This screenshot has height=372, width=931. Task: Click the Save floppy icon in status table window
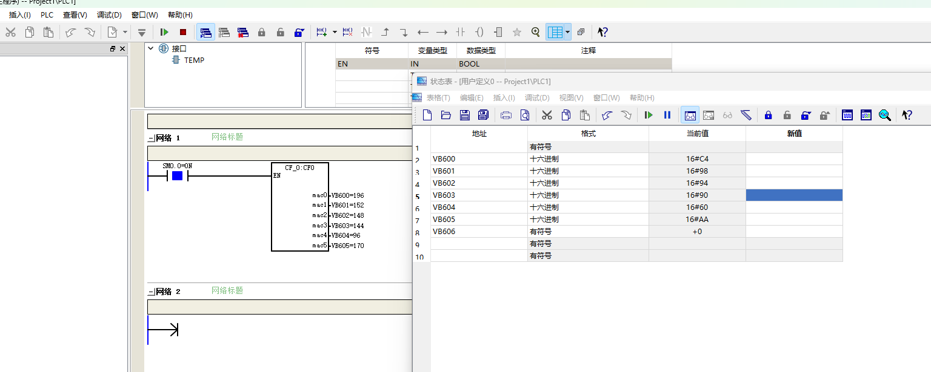coord(465,115)
